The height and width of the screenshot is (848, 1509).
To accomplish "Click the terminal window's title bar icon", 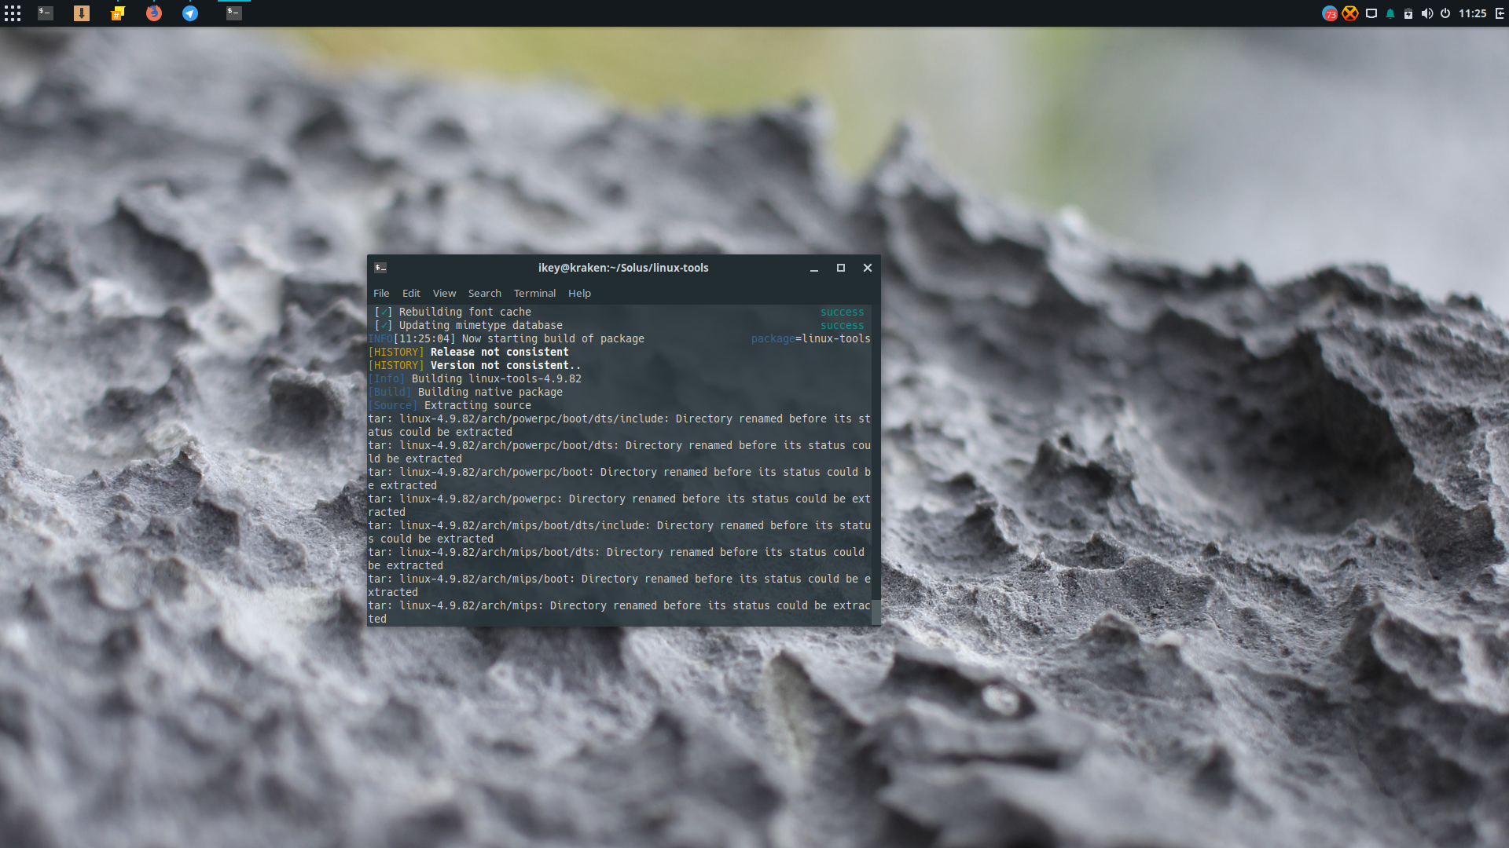I will coord(380,268).
